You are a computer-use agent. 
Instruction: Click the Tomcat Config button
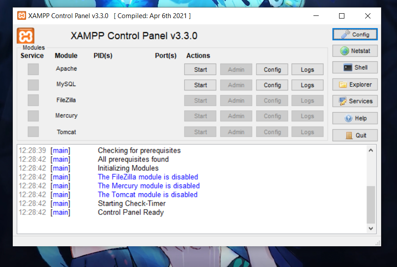click(272, 132)
